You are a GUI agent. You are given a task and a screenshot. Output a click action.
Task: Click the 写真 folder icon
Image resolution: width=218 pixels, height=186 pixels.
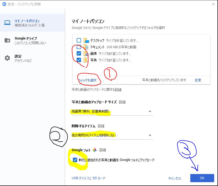click(x=86, y=60)
